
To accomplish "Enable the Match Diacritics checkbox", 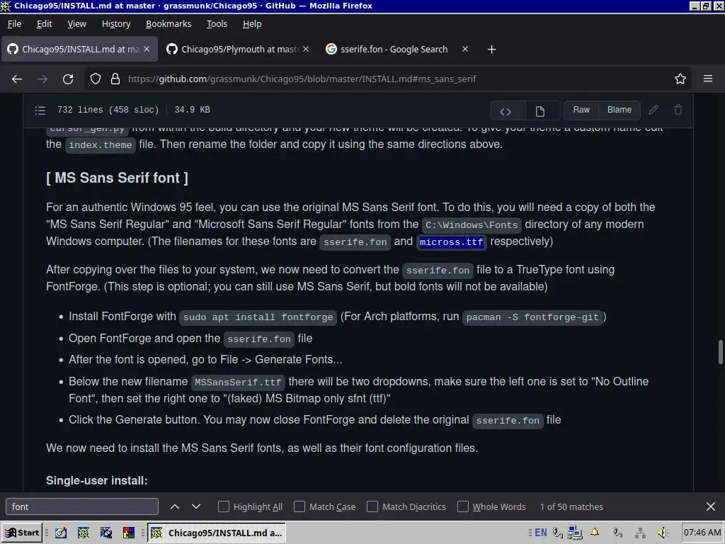I will click(372, 506).
